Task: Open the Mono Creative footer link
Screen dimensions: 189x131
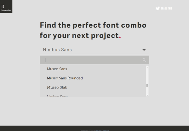Action: point(103,130)
